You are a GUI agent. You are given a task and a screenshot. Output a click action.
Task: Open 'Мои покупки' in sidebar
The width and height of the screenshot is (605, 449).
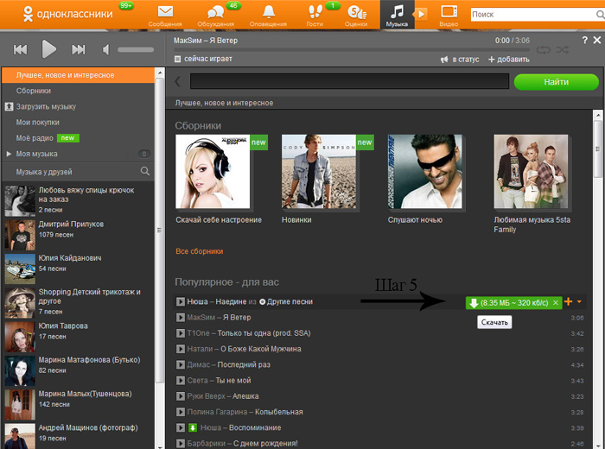37,122
